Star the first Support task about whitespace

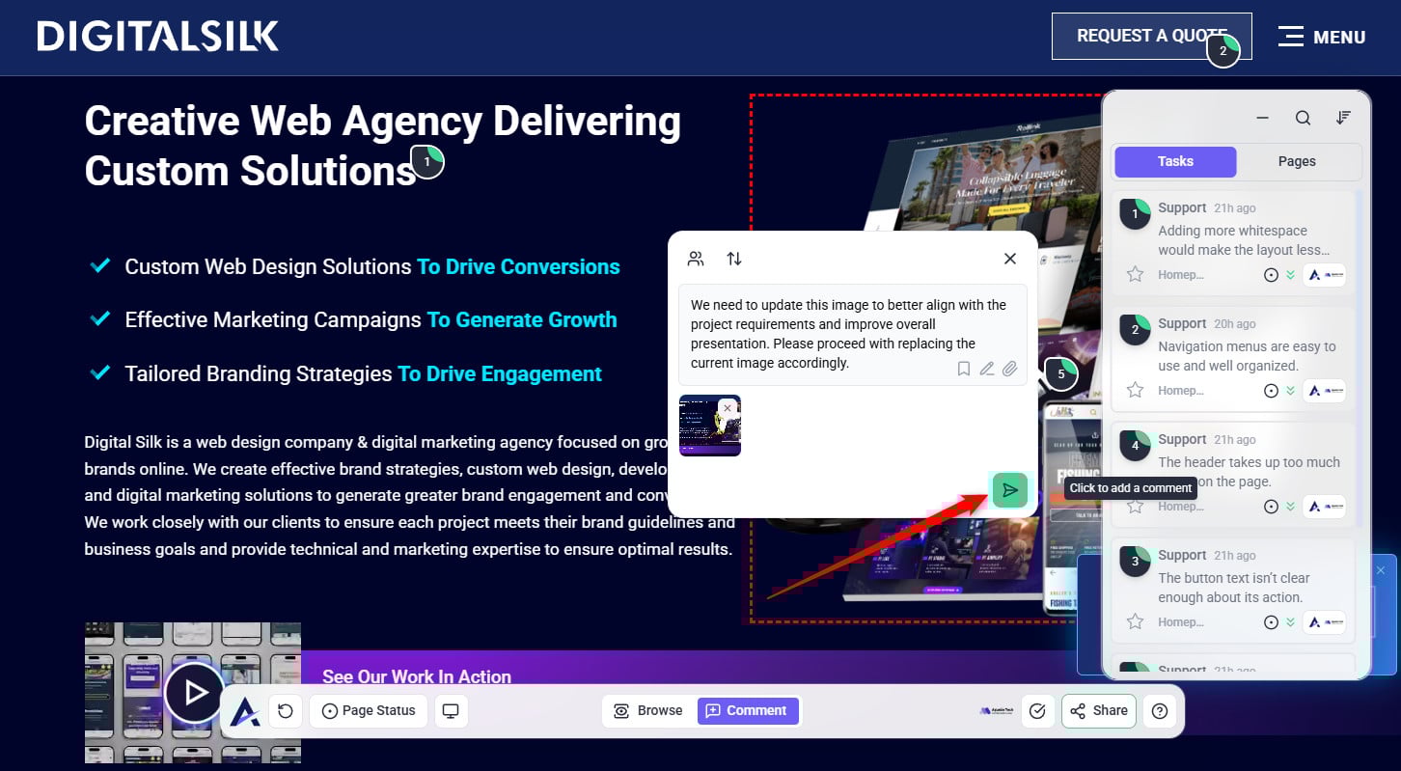(x=1136, y=275)
